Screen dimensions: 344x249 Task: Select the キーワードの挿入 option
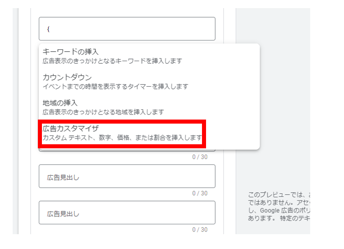tap(149, 56)
